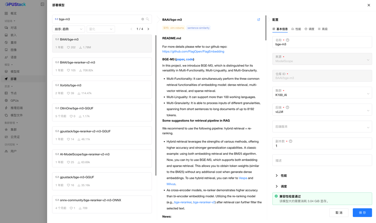Open 推理后端 lightning icon in sidebar
The width and height of the screenshot is (376, 223).
pos(6,108)
